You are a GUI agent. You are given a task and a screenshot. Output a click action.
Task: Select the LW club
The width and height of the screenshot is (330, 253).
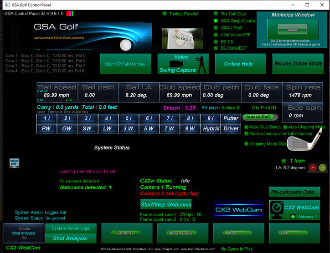[x=108, y=129]
